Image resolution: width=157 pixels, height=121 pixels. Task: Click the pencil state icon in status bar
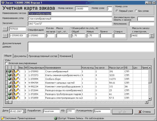tap(3, 118)
